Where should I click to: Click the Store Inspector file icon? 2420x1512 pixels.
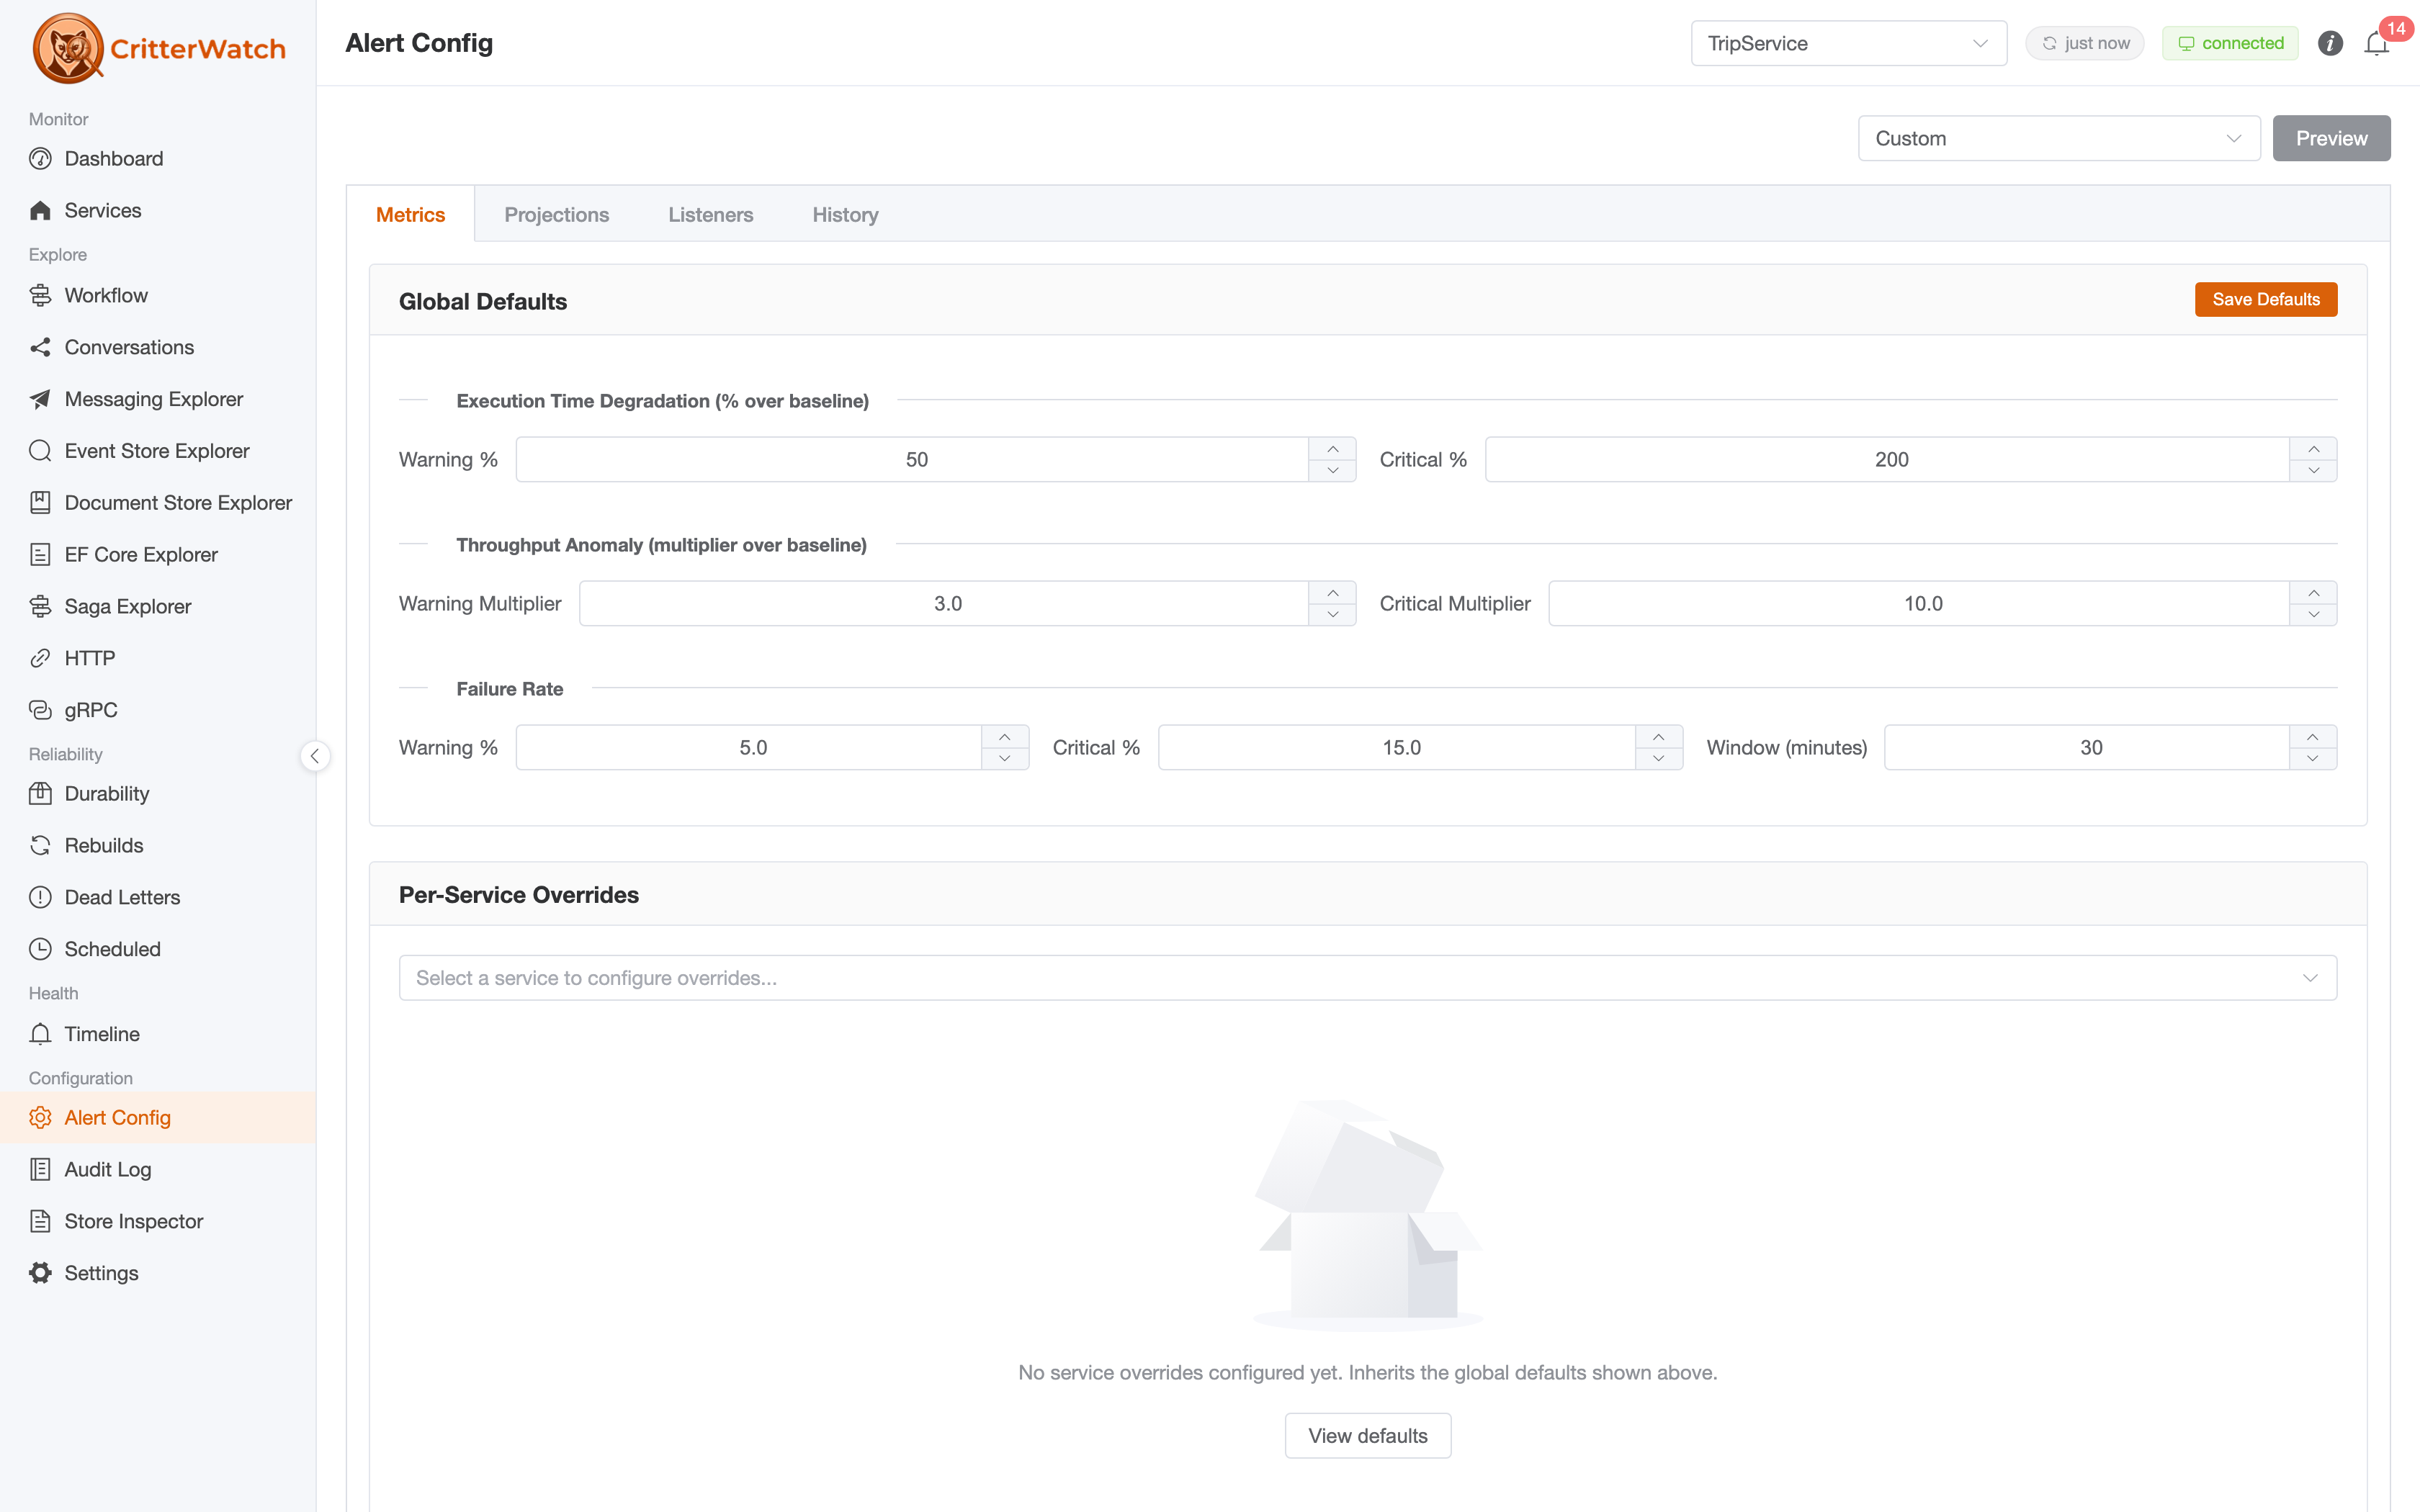pos(40,1221)
